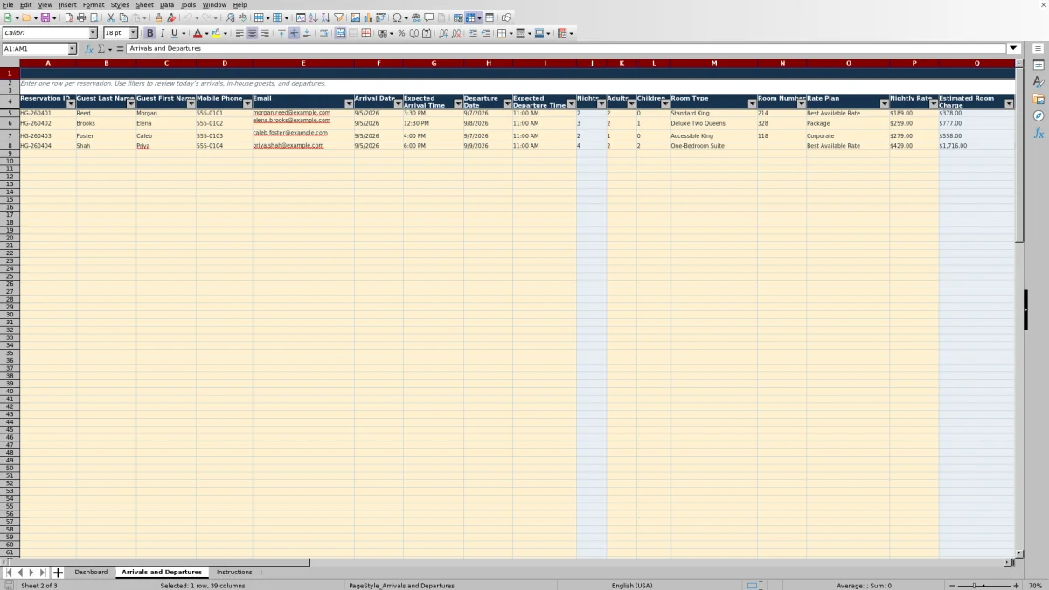Toggle Bold formatting
Image resolution: width=1049 pixels, height=590 pixels.
[x=149, y=33]
